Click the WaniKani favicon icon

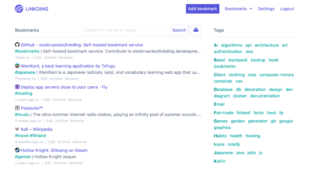pos(17,66)
